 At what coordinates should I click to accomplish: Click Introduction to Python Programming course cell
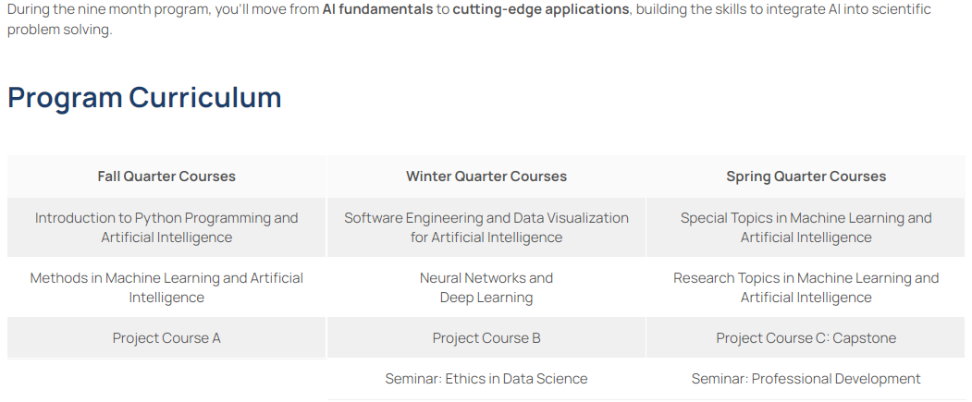point(166,227)
